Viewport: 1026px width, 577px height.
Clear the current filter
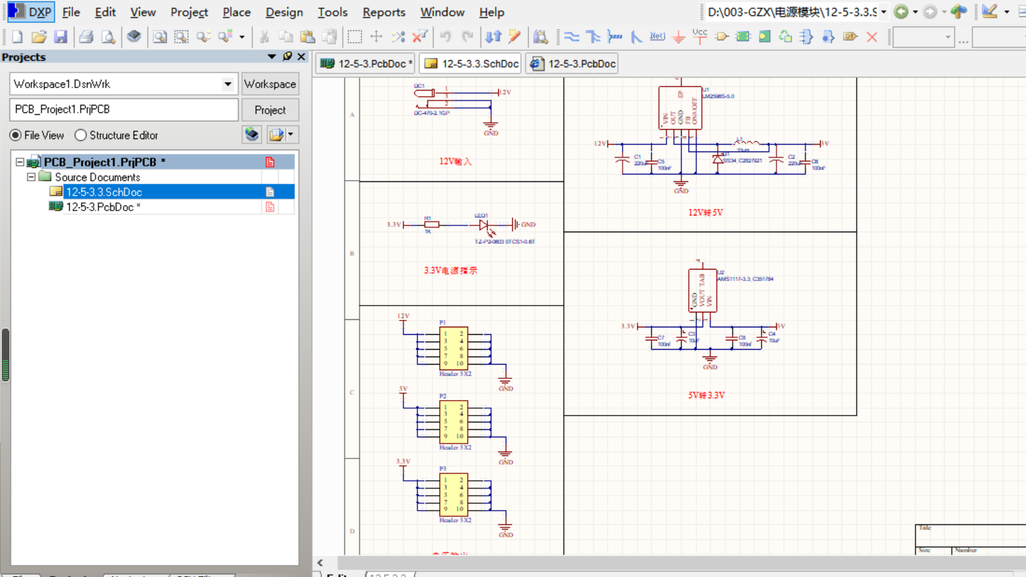(420, 37)
